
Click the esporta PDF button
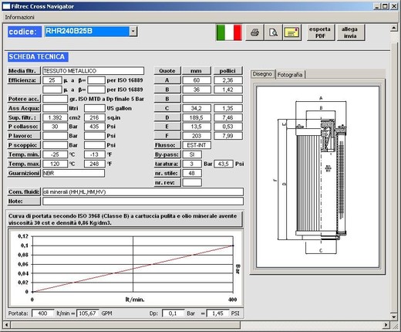click(320, 32)
